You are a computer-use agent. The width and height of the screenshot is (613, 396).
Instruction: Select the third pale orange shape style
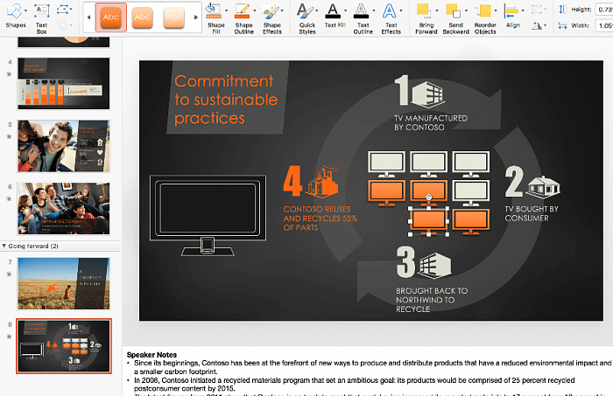click(x=173, y=17)
